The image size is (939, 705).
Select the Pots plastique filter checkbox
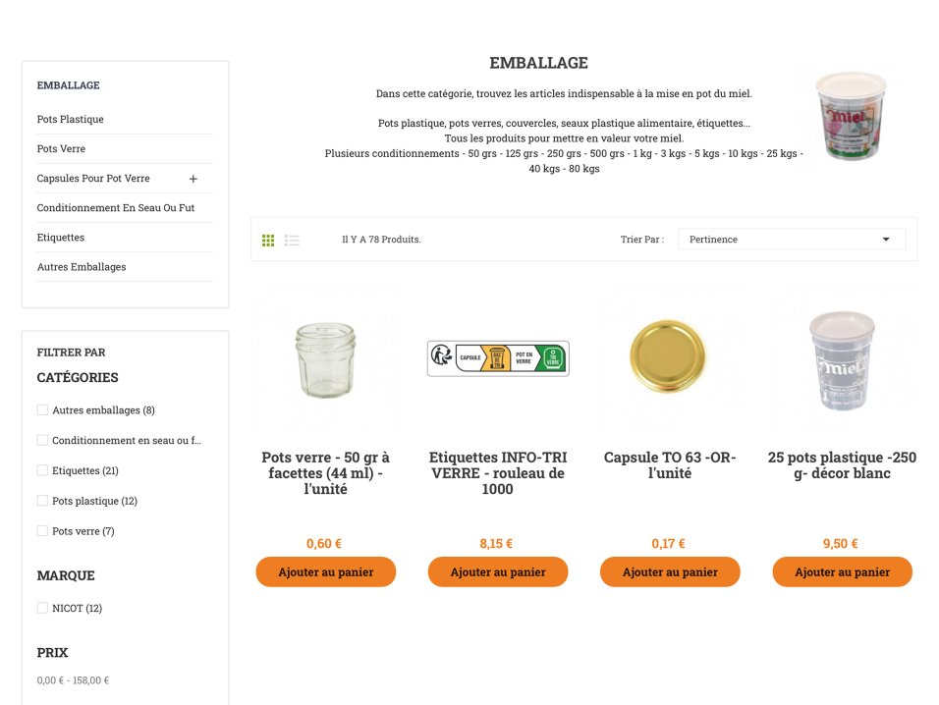pyautogui.click(x=42, y=501)
